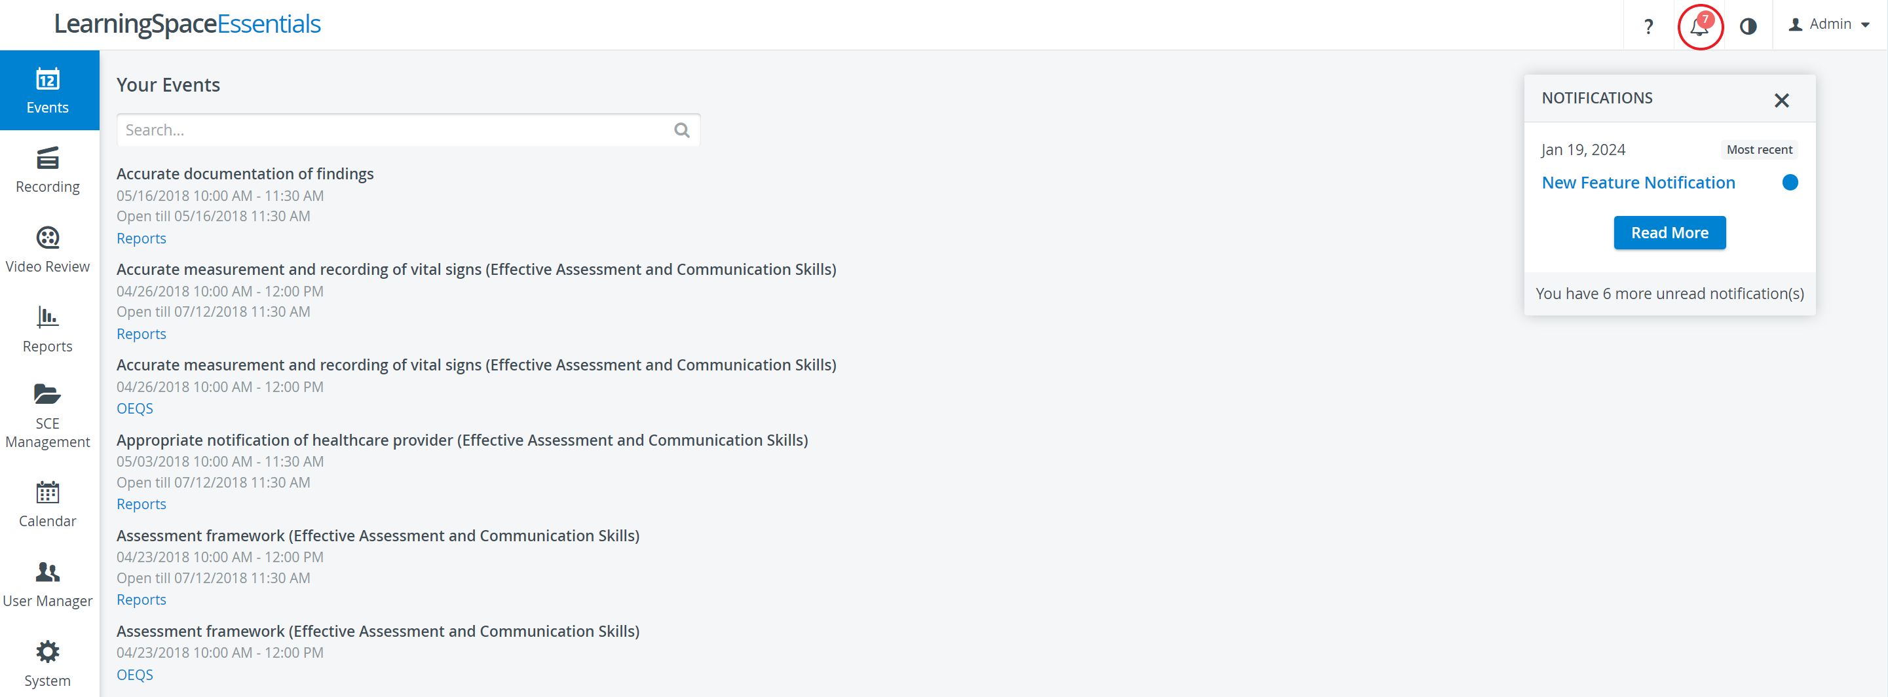1888x697 pixels.
Task: Open Reports link under Accurate documentation of findings
Action: [x=142, y=238]
